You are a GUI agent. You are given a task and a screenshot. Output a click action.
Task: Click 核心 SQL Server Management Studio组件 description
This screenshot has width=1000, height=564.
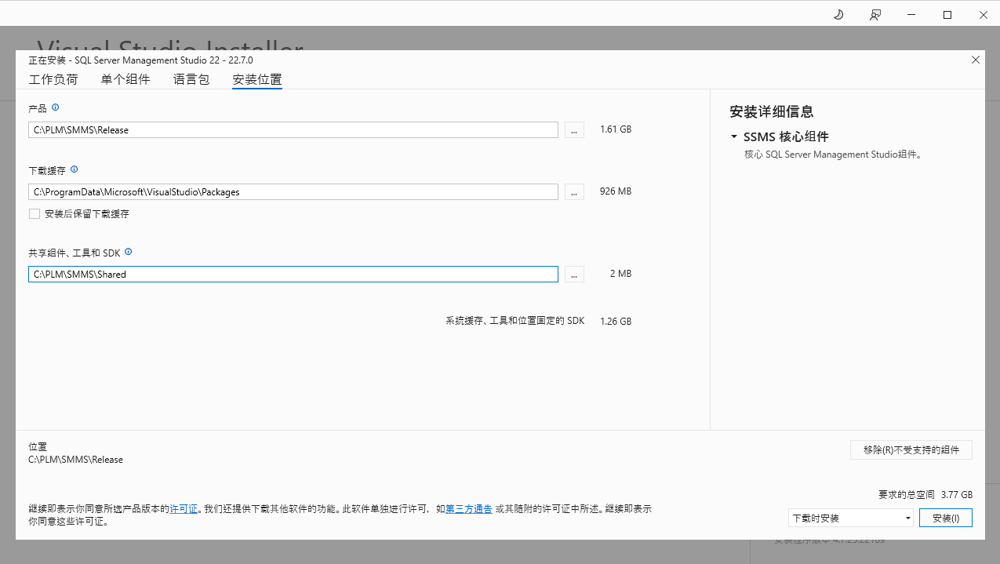pos(833,155)
